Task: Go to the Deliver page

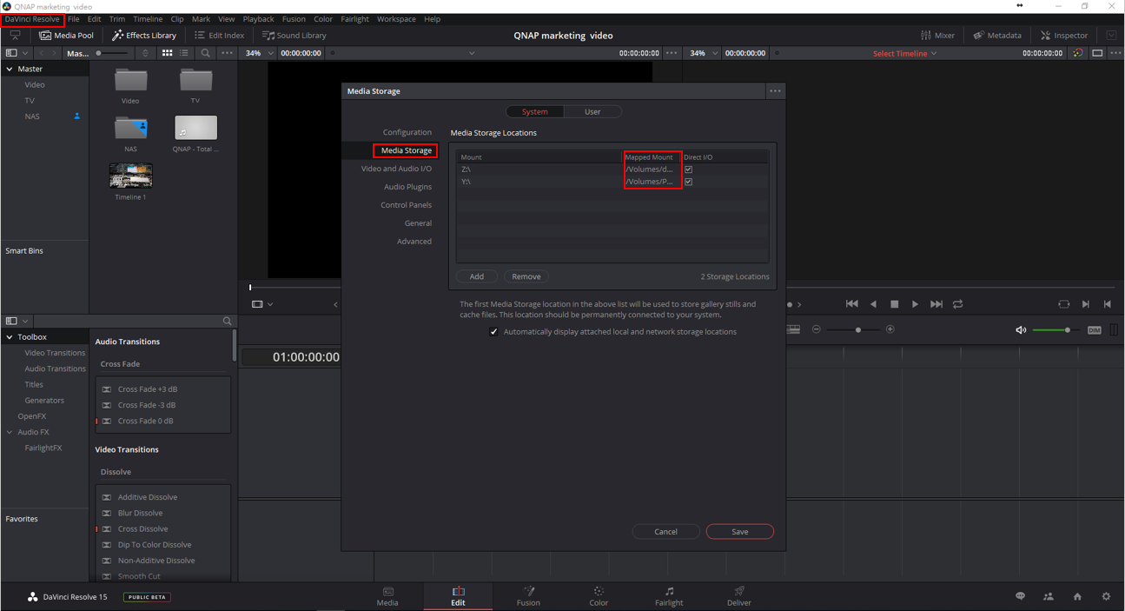Action: (739, 596)
